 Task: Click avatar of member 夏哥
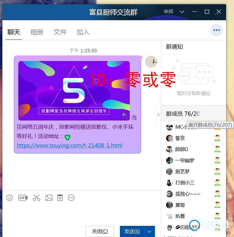[x=169, y=205]
